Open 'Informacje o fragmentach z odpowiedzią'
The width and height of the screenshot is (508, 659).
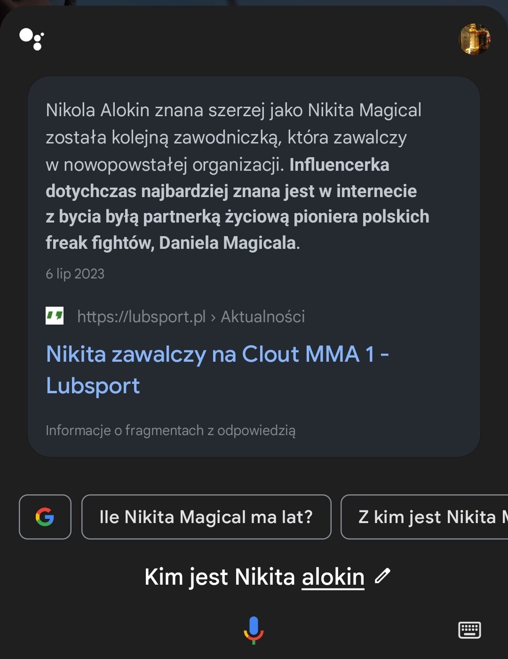(x=170, y=430)
